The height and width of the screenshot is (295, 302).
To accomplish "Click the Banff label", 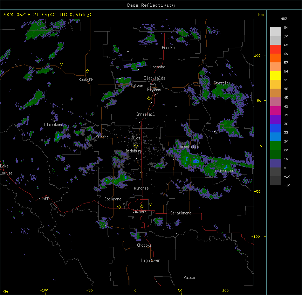I will click(43, 199).
